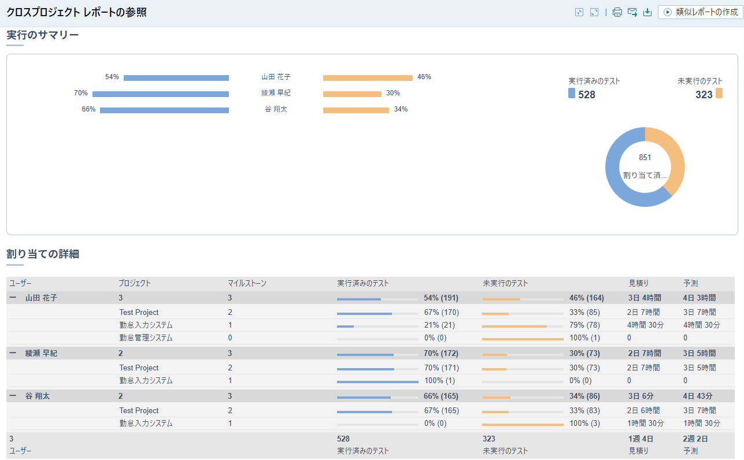
Task: Click the 山田 花子 name in the summary chart
Action: (x=276, y=77)
